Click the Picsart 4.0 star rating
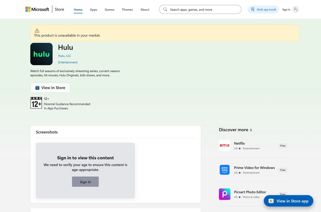This screenshot has height=212, width=321. (237, 197)
